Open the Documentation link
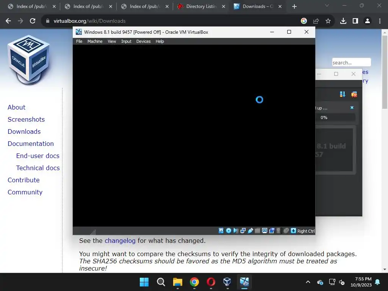 31,144
